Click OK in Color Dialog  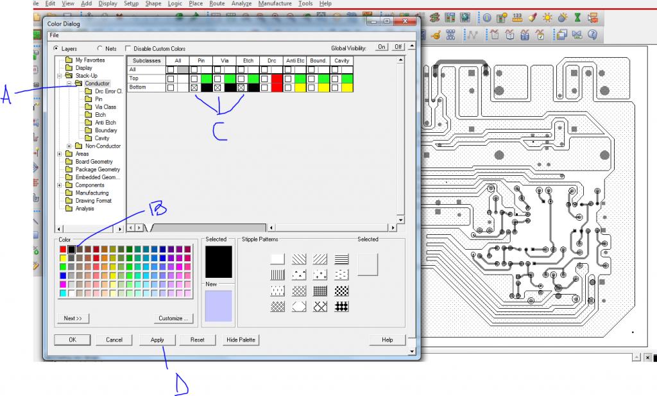73,340
